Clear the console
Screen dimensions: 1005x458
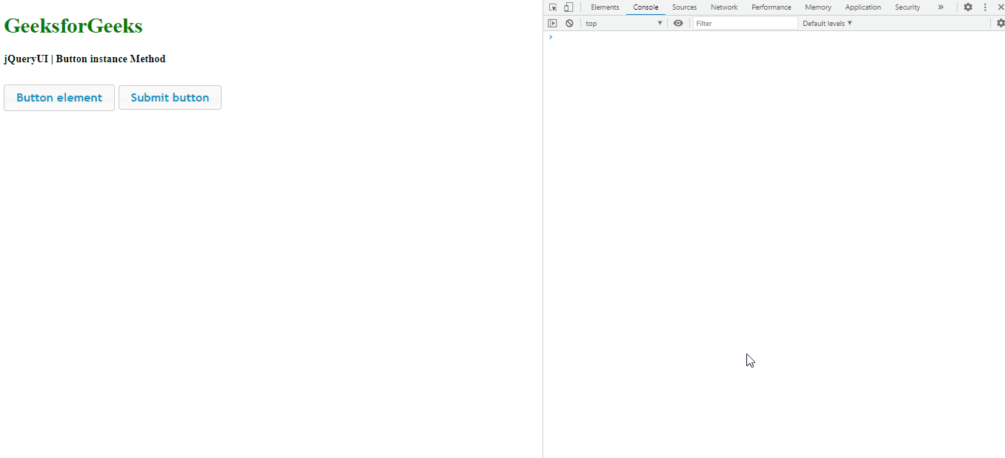click(x=569, y=23)
